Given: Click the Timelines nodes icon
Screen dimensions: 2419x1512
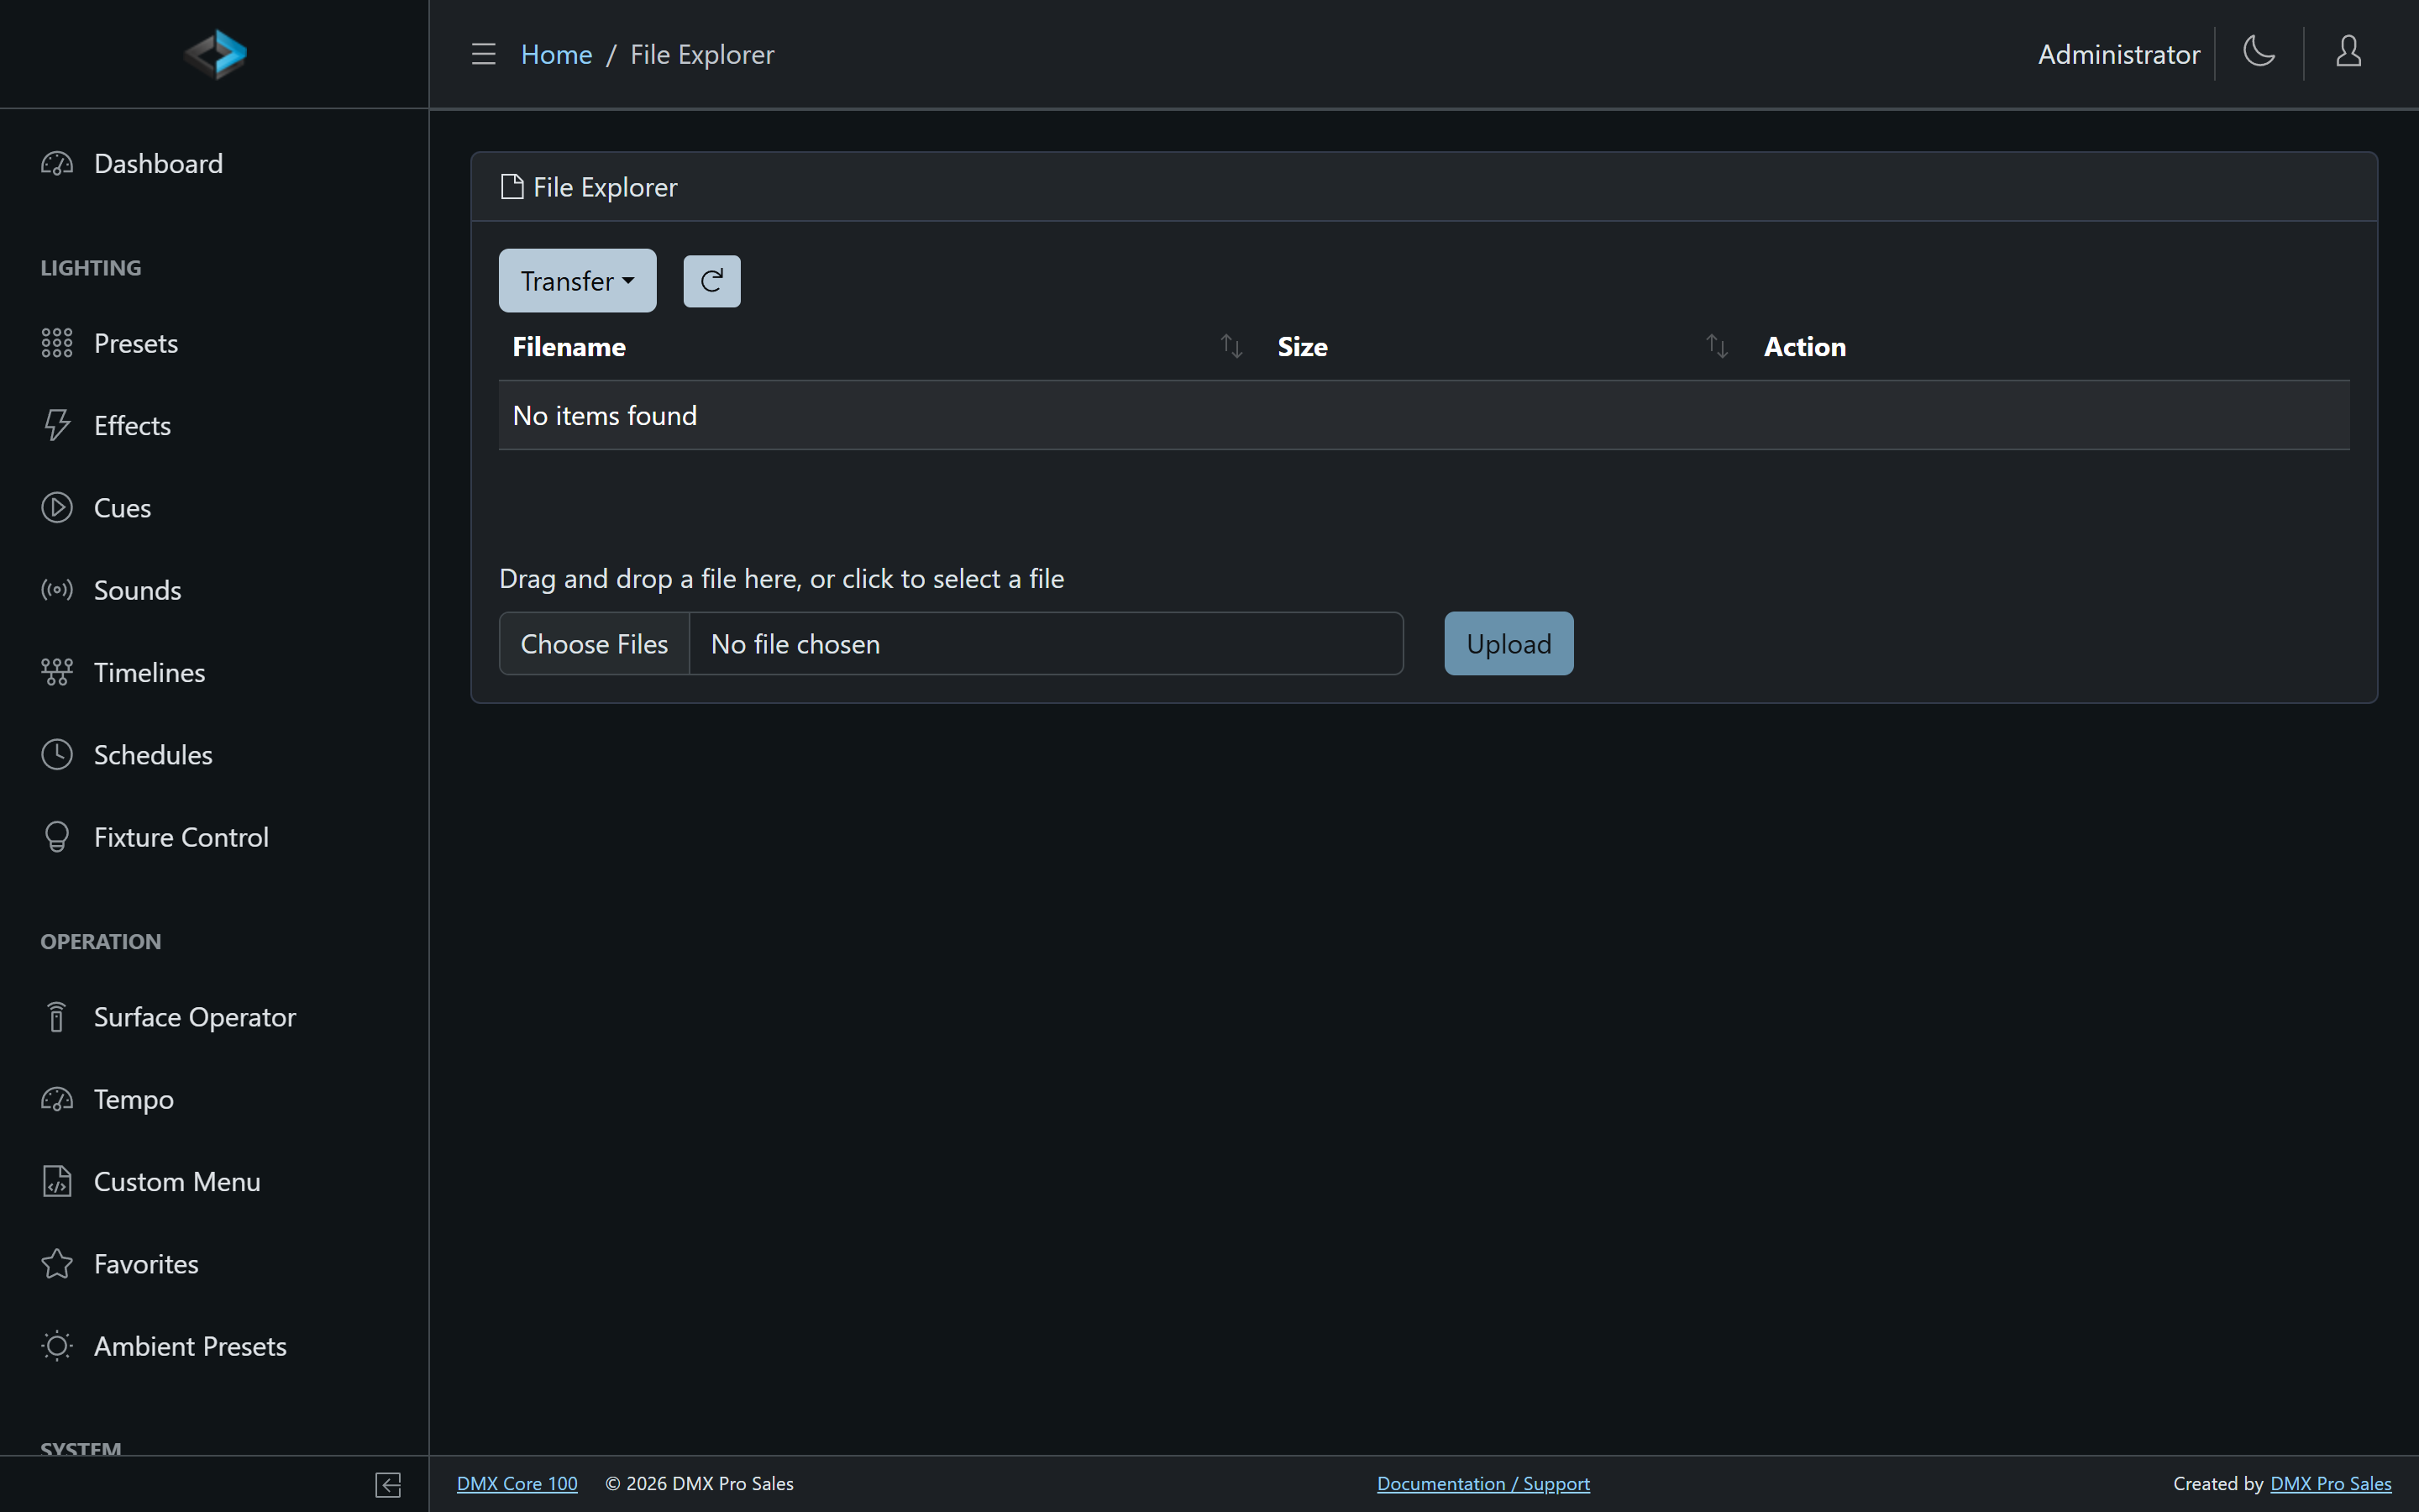Looking at the screenshot, I should 57,672.
